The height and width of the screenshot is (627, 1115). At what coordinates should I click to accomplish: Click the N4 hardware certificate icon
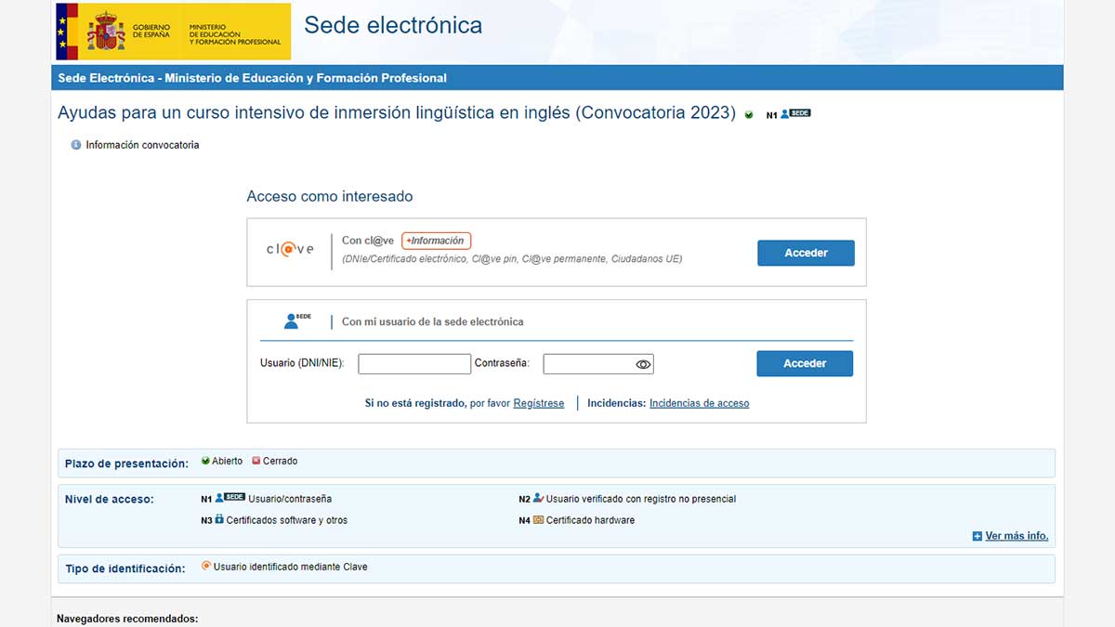click(538, 520)
